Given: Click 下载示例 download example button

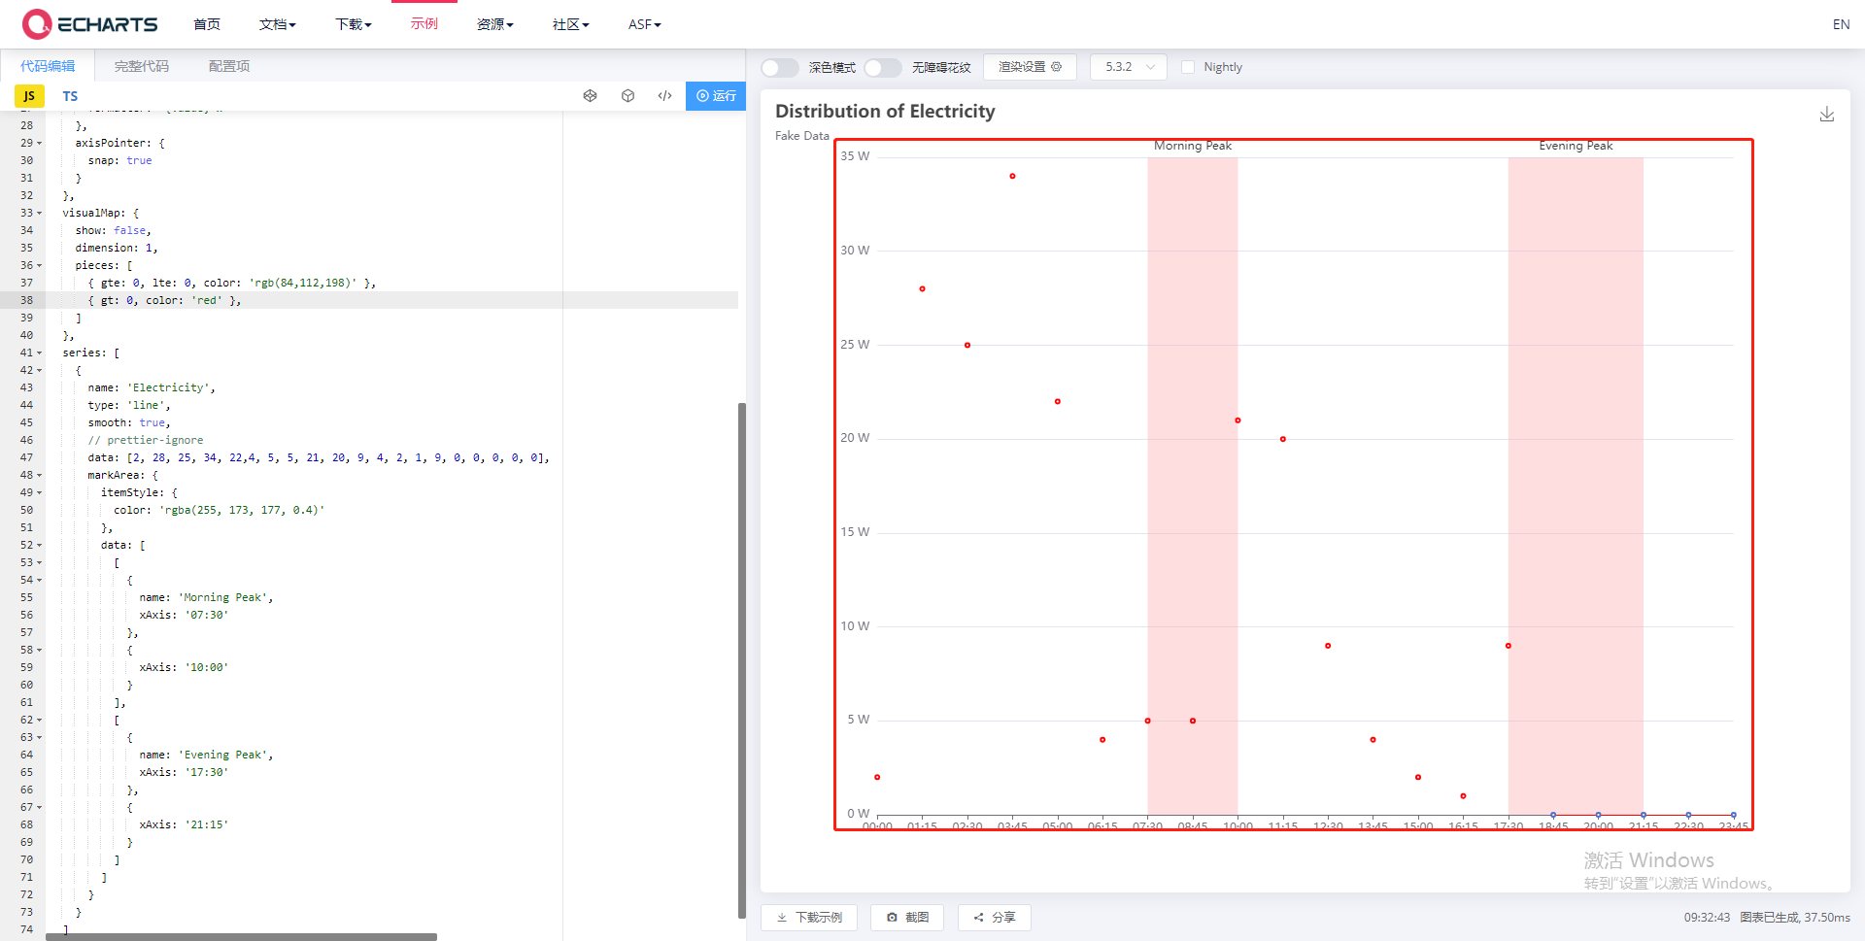Looking at the screenshot, I should (x=809, y=918).
